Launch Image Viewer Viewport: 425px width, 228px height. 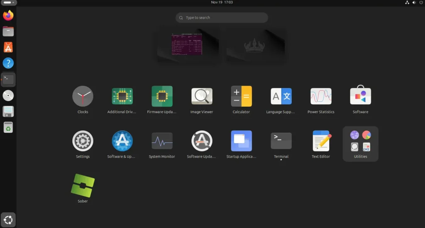[x=202, y=96]
